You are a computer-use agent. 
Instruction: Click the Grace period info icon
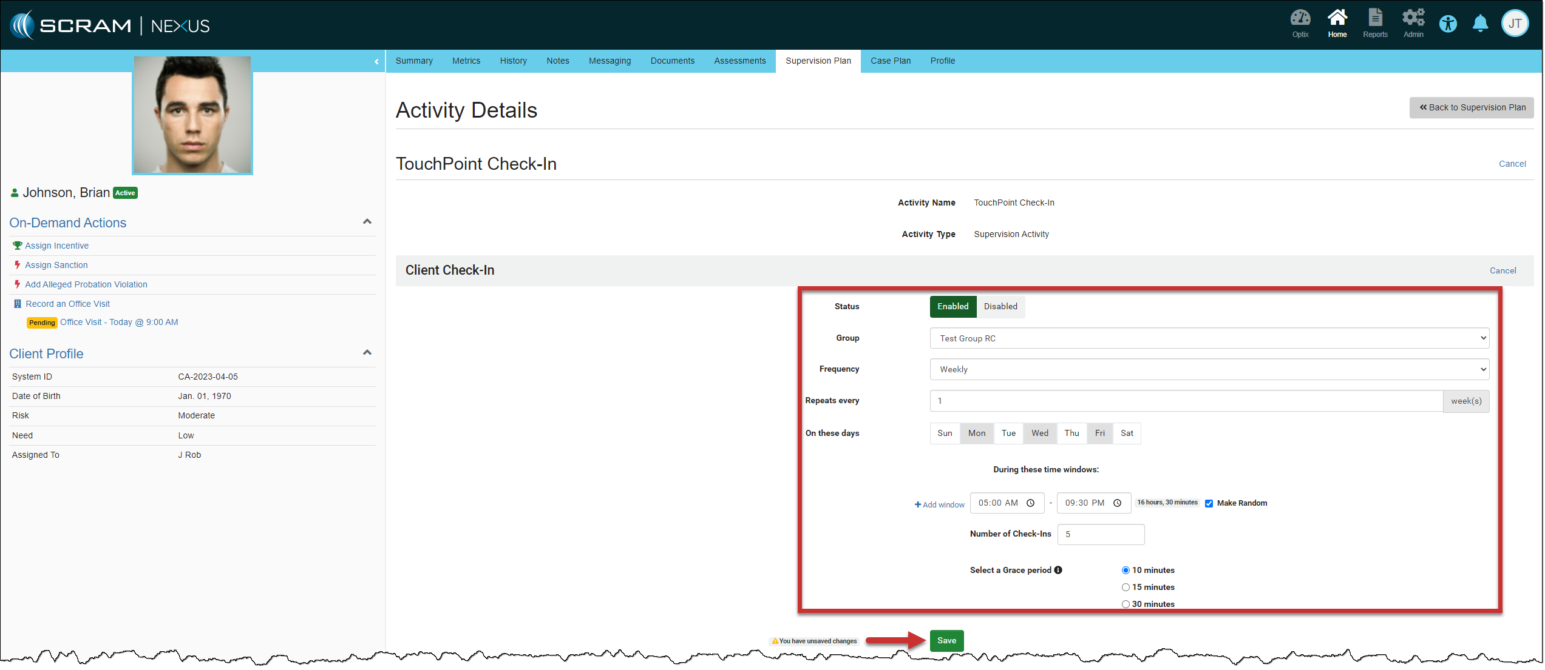pos(1059,571)
